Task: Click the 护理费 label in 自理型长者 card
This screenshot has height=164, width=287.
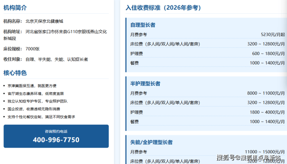Action: click(x=137, y=54)
